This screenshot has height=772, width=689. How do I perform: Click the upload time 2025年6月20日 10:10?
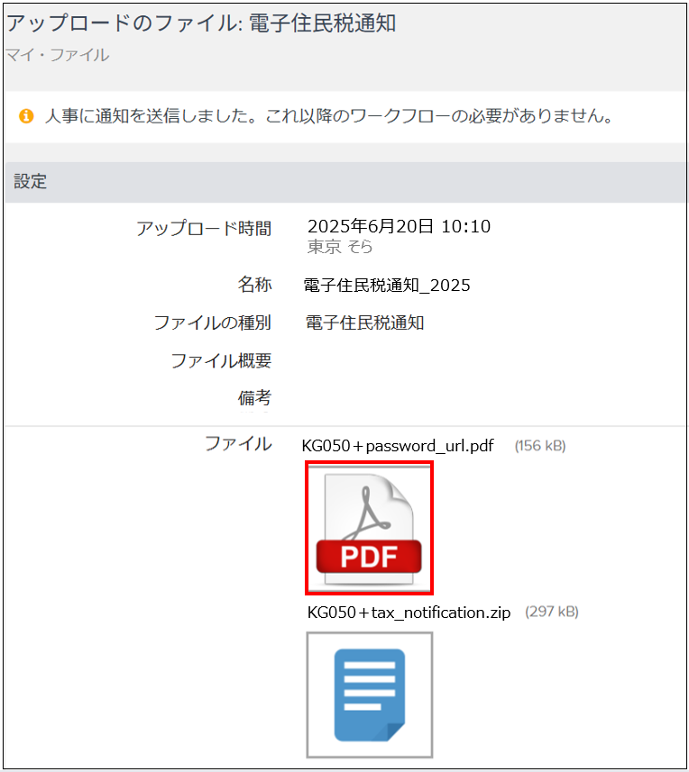pos(399,226)
